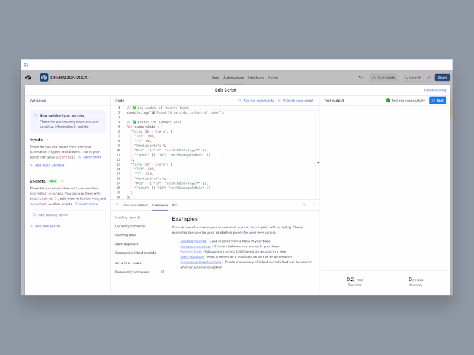The image size is (474, 355).
Task: Click the red error marker in the code scrollbar
Action: pyautogui.click(x=318, y=162)
